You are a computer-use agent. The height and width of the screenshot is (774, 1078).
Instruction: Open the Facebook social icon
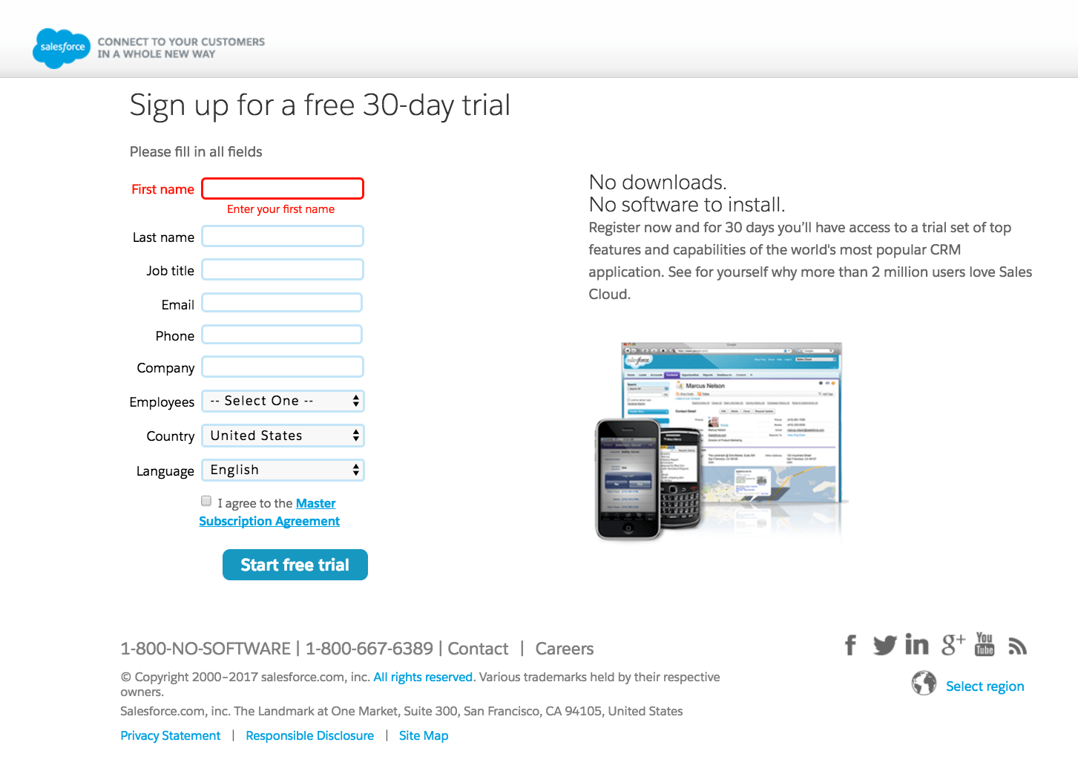(850, 645)
